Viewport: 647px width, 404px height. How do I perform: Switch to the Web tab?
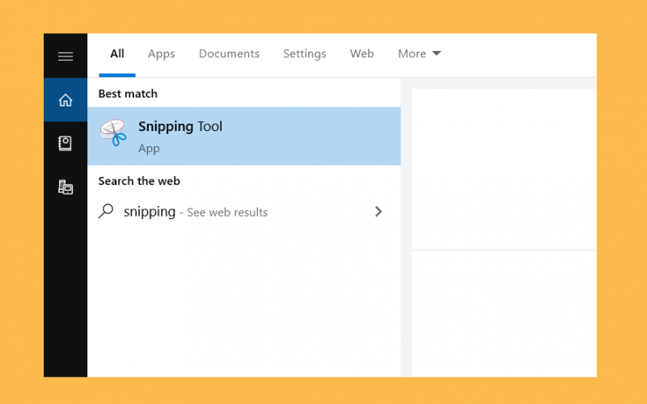pyautogui.click(x=362, y=53)
